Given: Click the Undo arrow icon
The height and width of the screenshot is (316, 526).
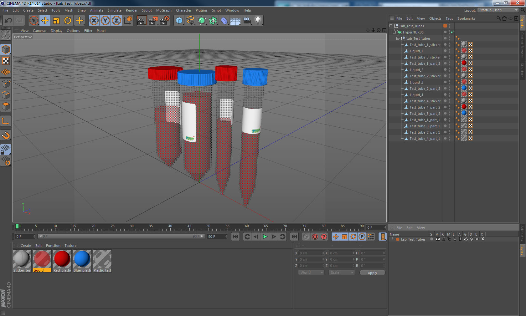Looking at the screenshot, I should pos(8,21).
